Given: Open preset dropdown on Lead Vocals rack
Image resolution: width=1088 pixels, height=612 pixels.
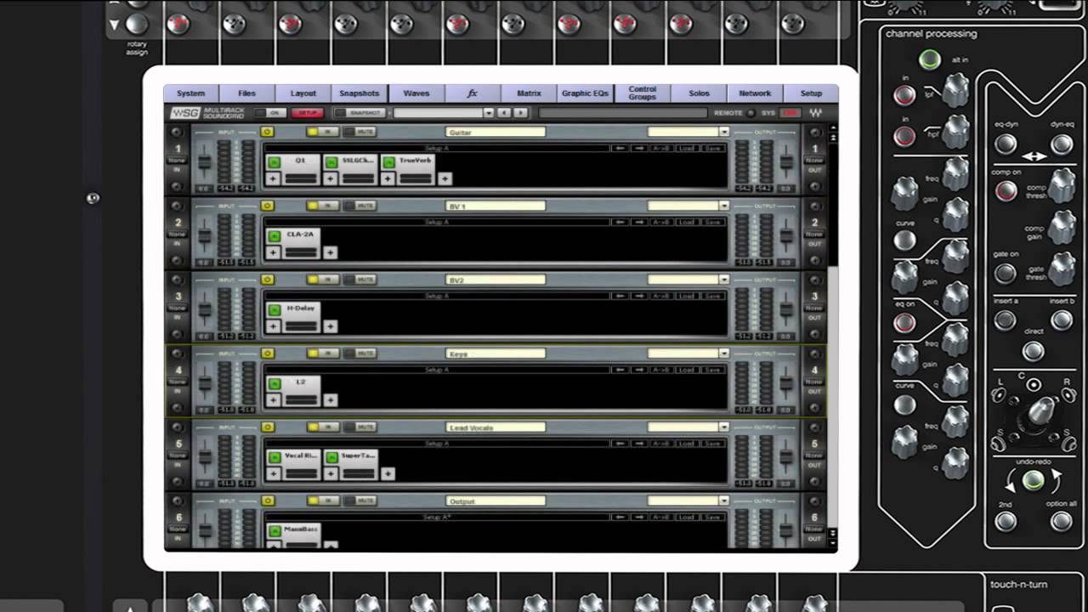Looking at the screenshot, I should pyautogui.click(x=724, y=428).
